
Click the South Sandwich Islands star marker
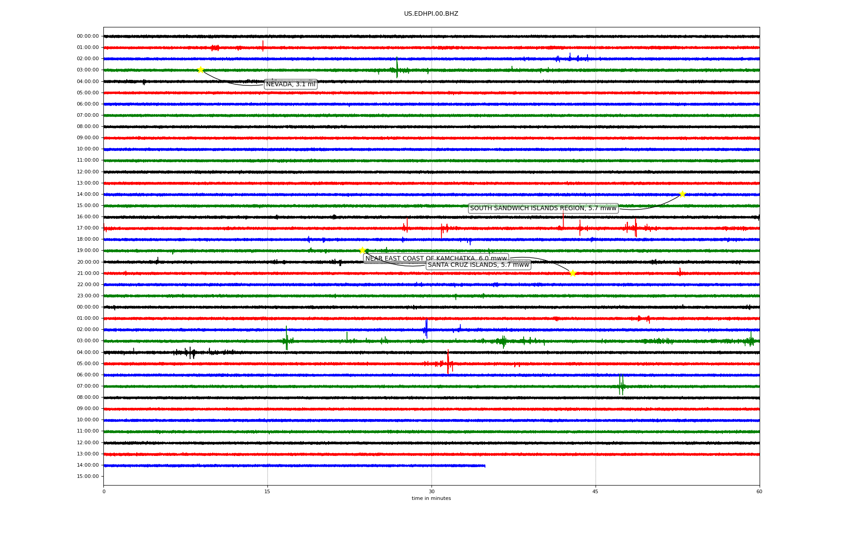pyautogui.click(x=682, y=194)
